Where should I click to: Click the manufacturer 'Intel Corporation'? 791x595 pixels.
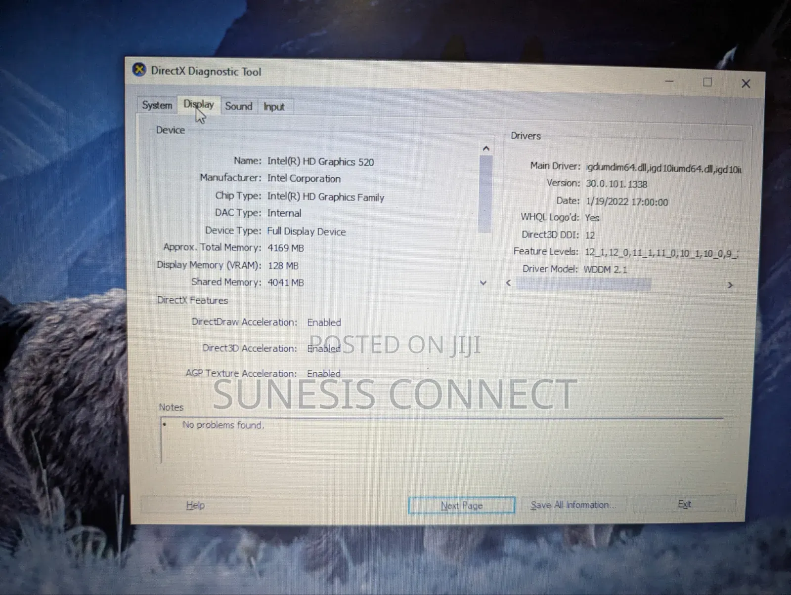(x=304, y=179)
